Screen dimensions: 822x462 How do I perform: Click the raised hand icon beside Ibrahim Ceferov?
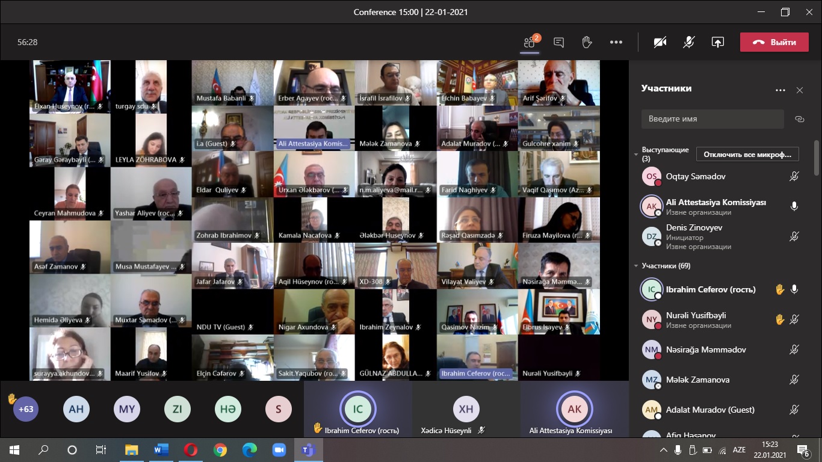pos(780,289)
